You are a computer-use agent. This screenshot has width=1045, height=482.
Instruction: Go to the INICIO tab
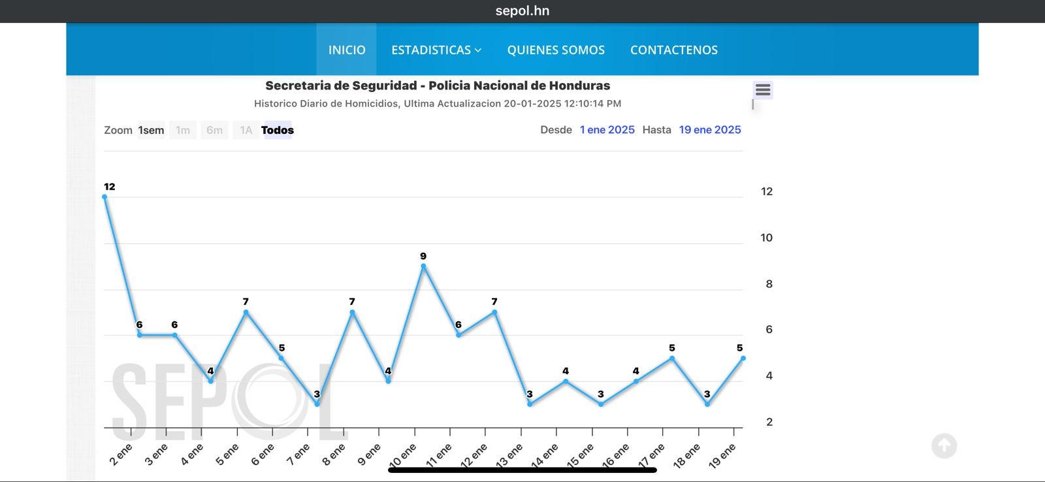point(347,50)
